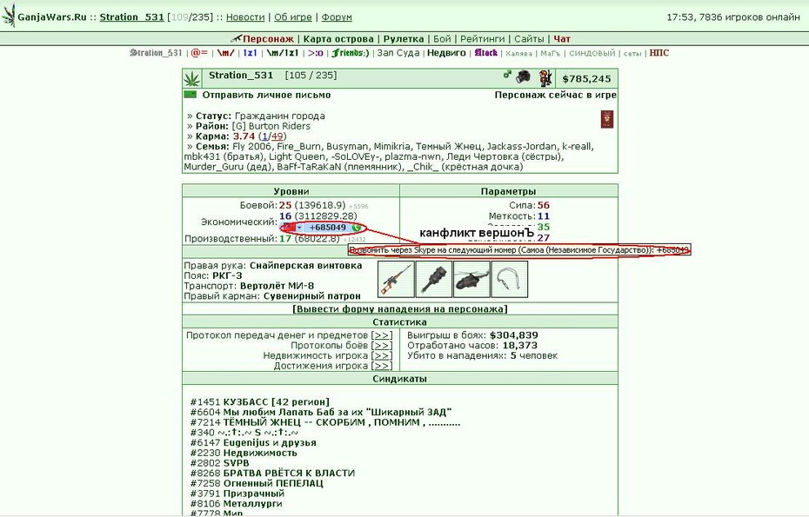Open the camera photo icon in profile header
Image resolution: width=809 pixels, height=517 pixels.
pyautogui.click(x=523, y=76)
